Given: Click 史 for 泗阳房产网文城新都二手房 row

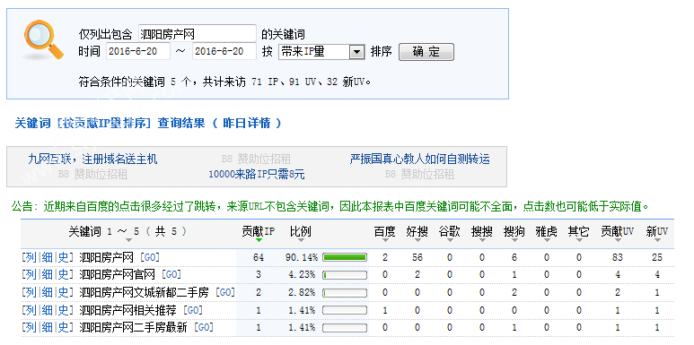Looking at the screenshot, I should (x=64, y=292).
